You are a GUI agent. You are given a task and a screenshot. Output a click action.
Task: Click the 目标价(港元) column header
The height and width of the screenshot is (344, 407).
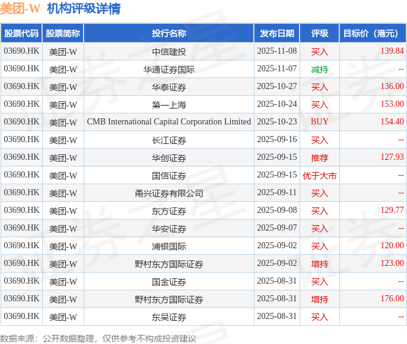pyautogui.click(x=373, y=33)
